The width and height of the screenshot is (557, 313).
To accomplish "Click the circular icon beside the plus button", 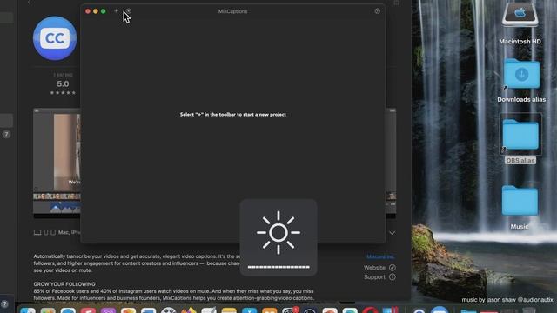I will click(x=130, y=11).
